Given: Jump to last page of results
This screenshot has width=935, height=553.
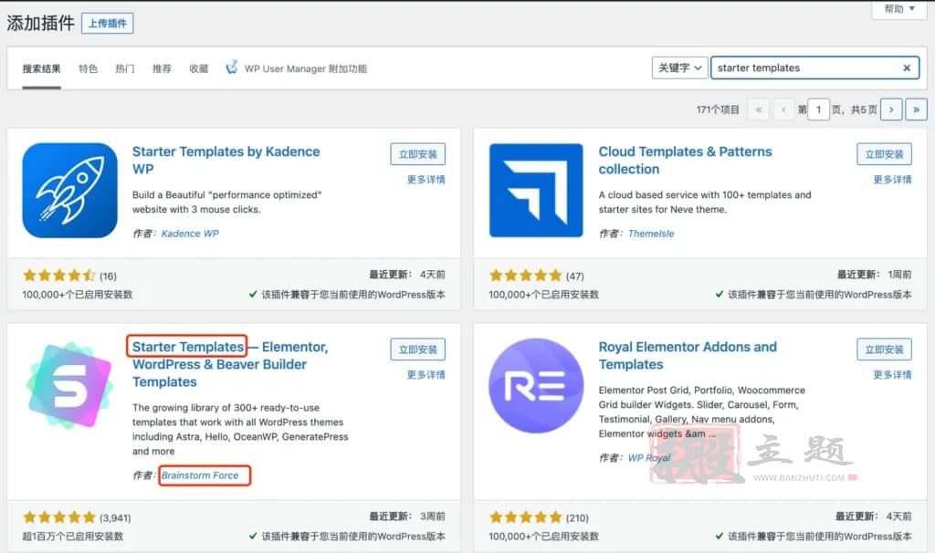Looking at the screenshot, I should pyautogui.click(x=916, y=110).
